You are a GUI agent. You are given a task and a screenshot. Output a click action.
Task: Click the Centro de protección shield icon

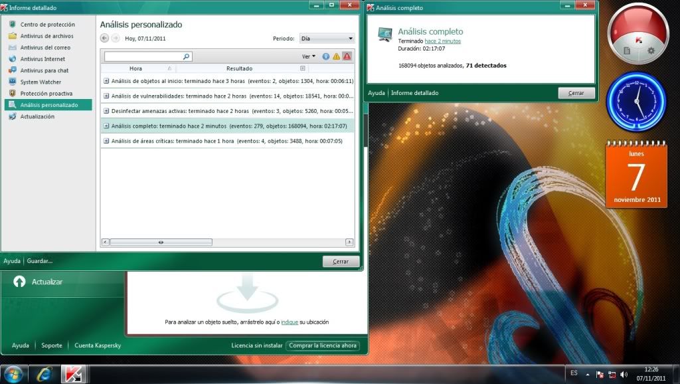click(13, 25)
